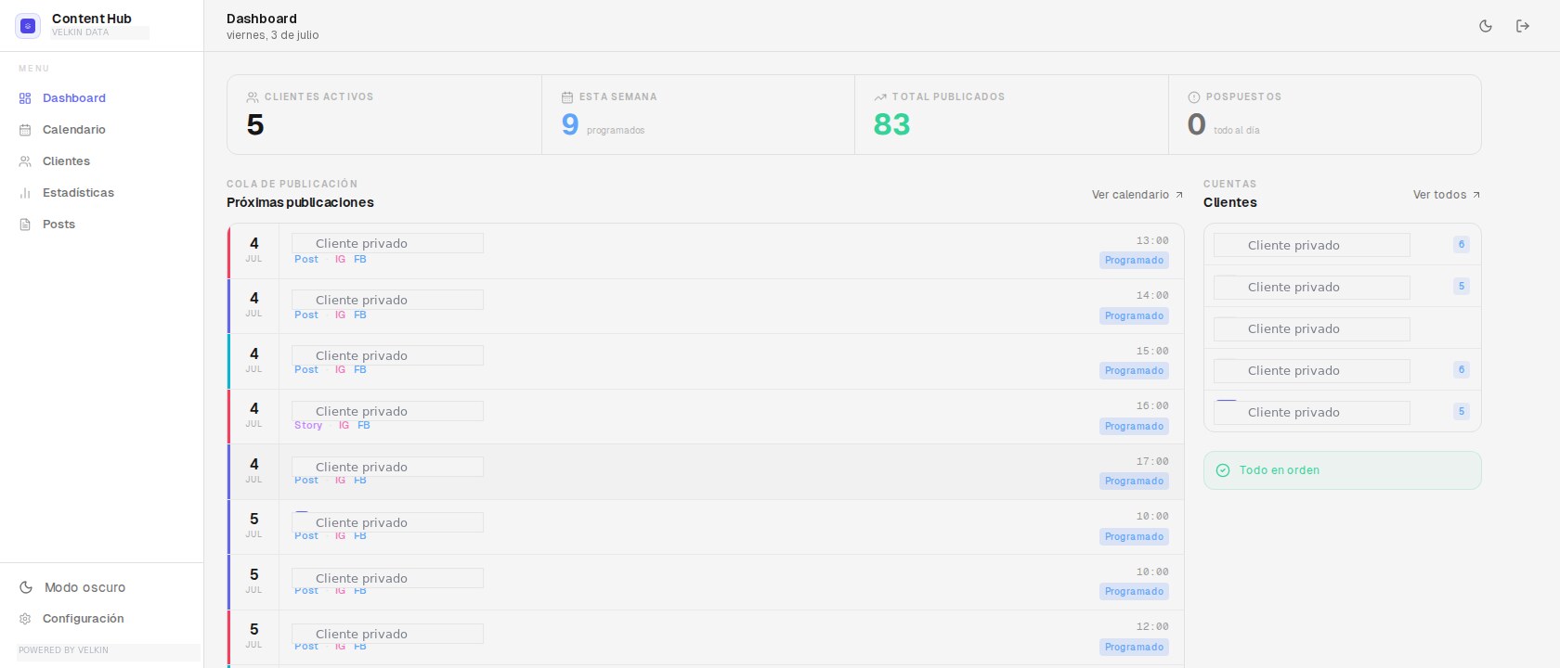The height and width of the screenshot is (668, 1560).
Task: Click the Esta Semana calendar icon
Action: pyautogui.click(x=567, y=97)
